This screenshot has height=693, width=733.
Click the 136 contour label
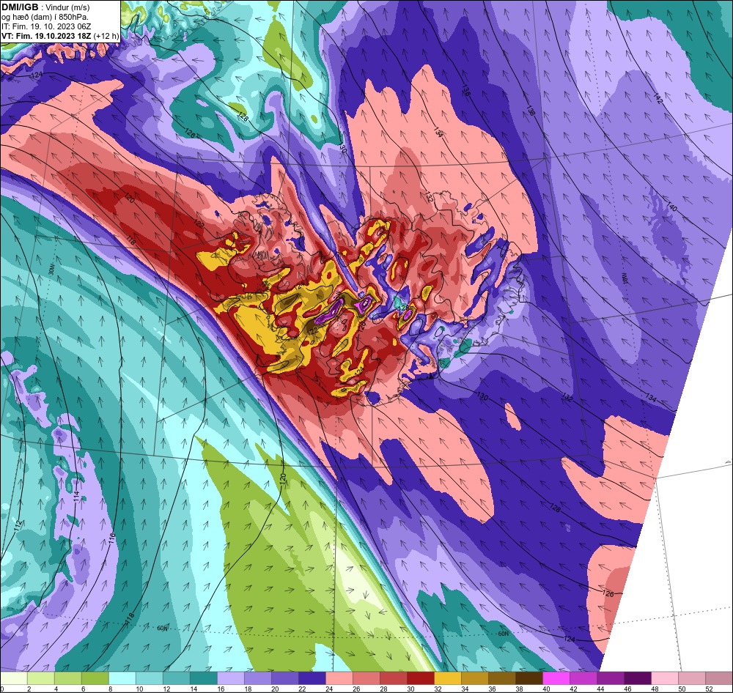(x=465, y=90)
